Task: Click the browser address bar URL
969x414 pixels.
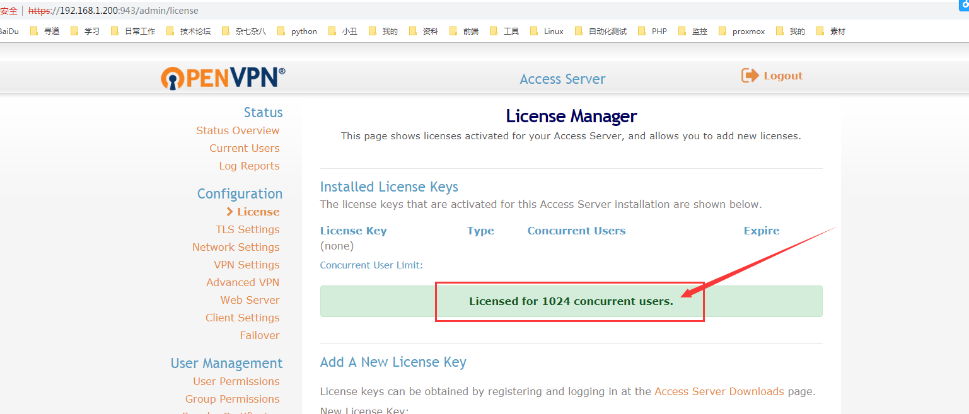Action: [x=113, y=11]
